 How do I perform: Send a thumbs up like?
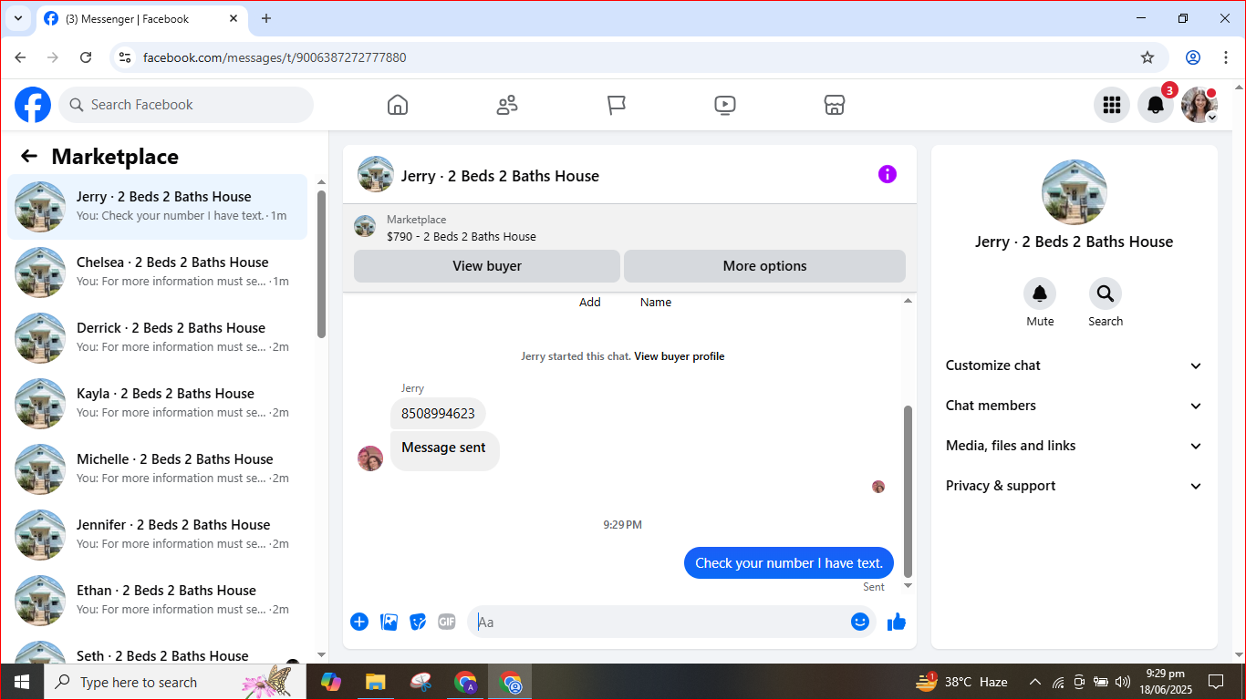[x=897, y=622]
